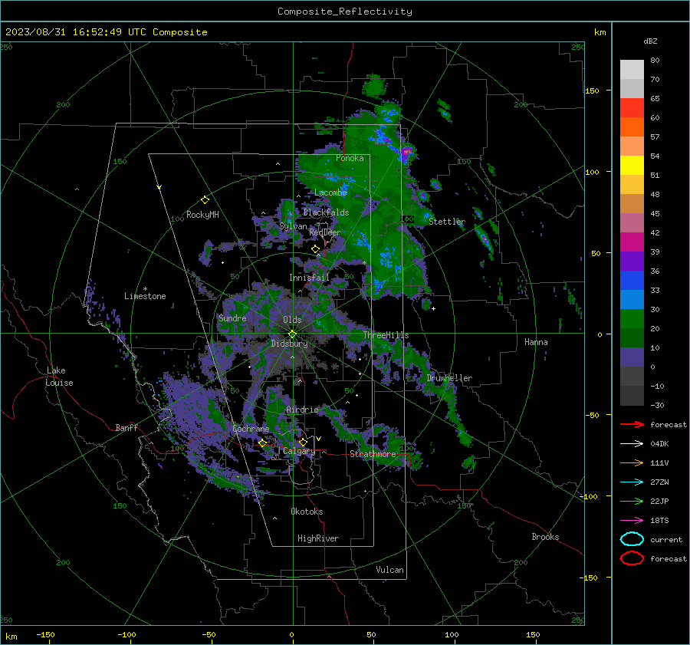Click the slate swatch between 10 and 0 dBZ
This screenshot has width=690, height=645.
pos(632,357)
